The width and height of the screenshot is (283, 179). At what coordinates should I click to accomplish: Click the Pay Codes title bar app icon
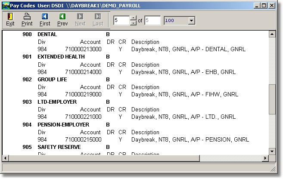[6, 6]
